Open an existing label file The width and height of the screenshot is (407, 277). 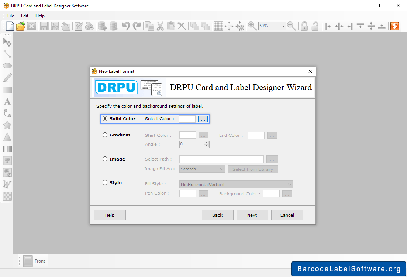click(21, 26)
